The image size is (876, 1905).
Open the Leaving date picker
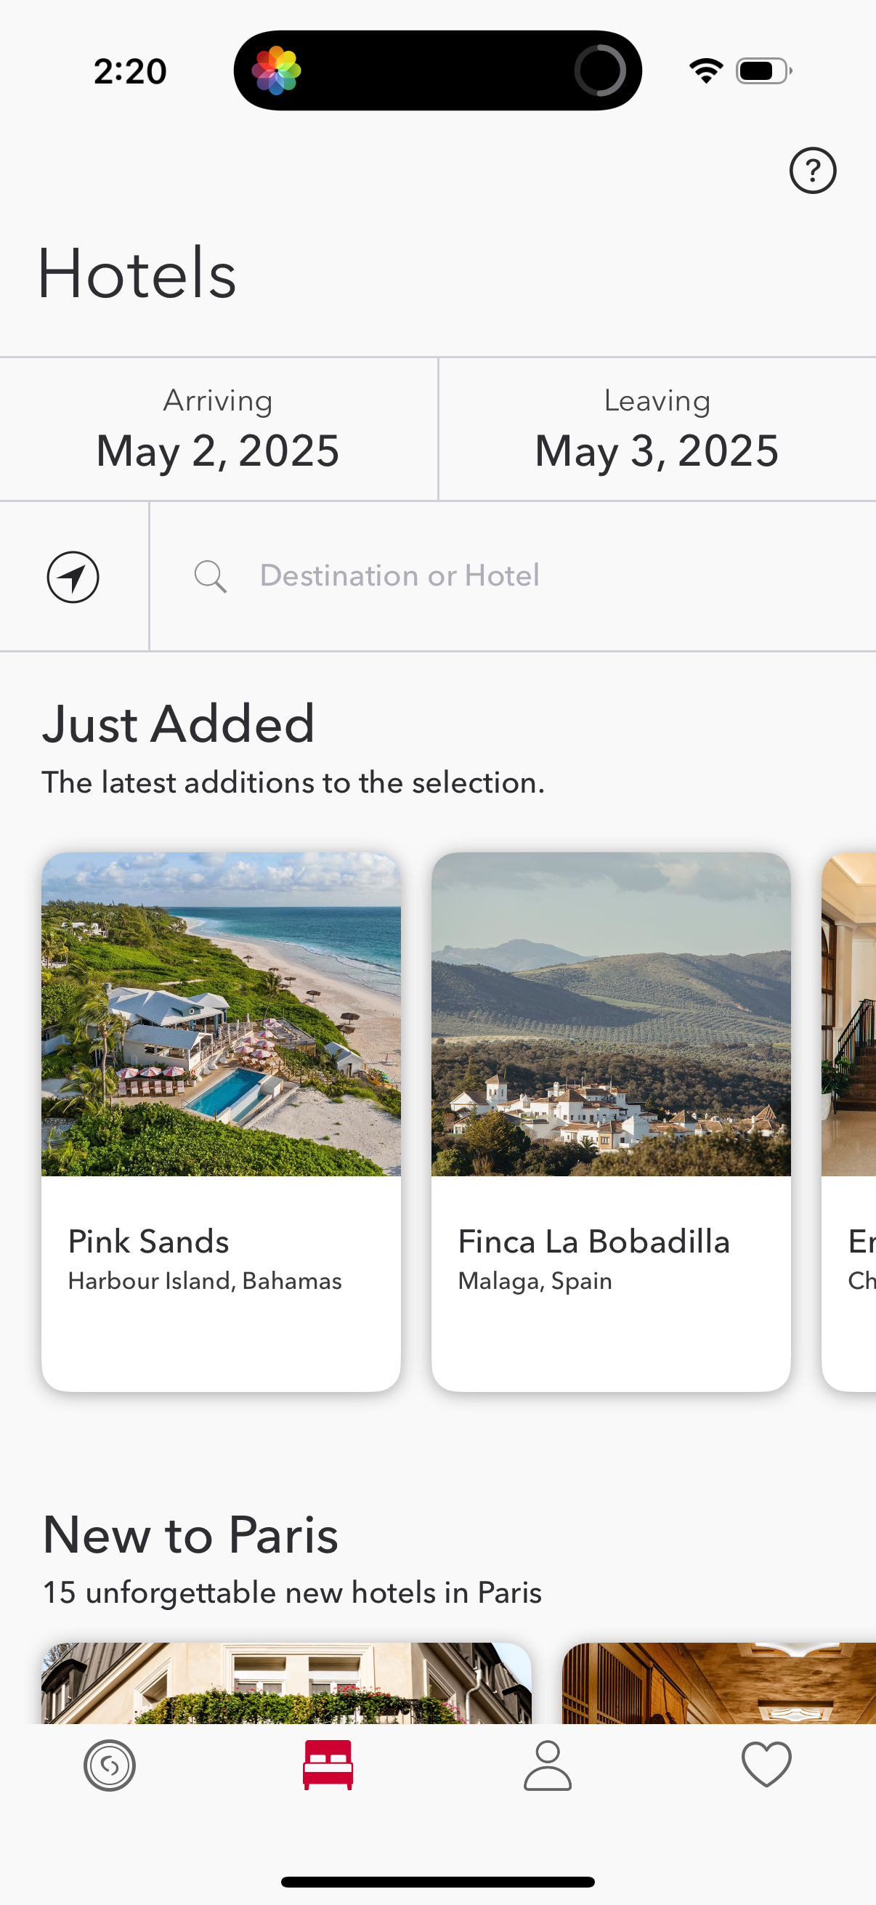(657, 429)
